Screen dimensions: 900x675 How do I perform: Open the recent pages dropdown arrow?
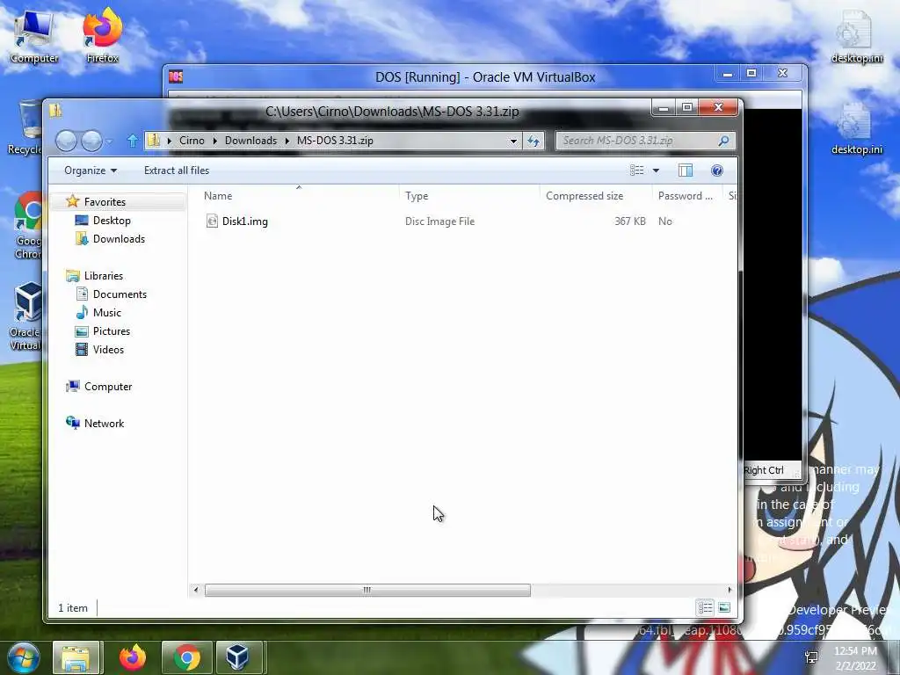pos(109,142)
